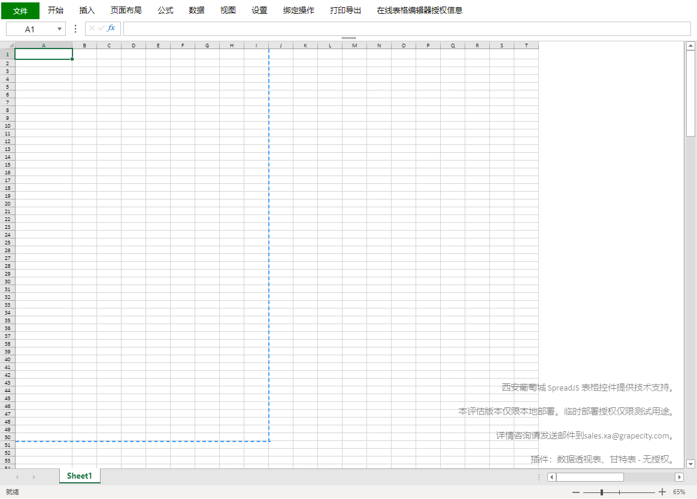The width and height of the screenshot is (697, 499).
Task: Click the three-dot handle beside name box
Action: (75, 29)
